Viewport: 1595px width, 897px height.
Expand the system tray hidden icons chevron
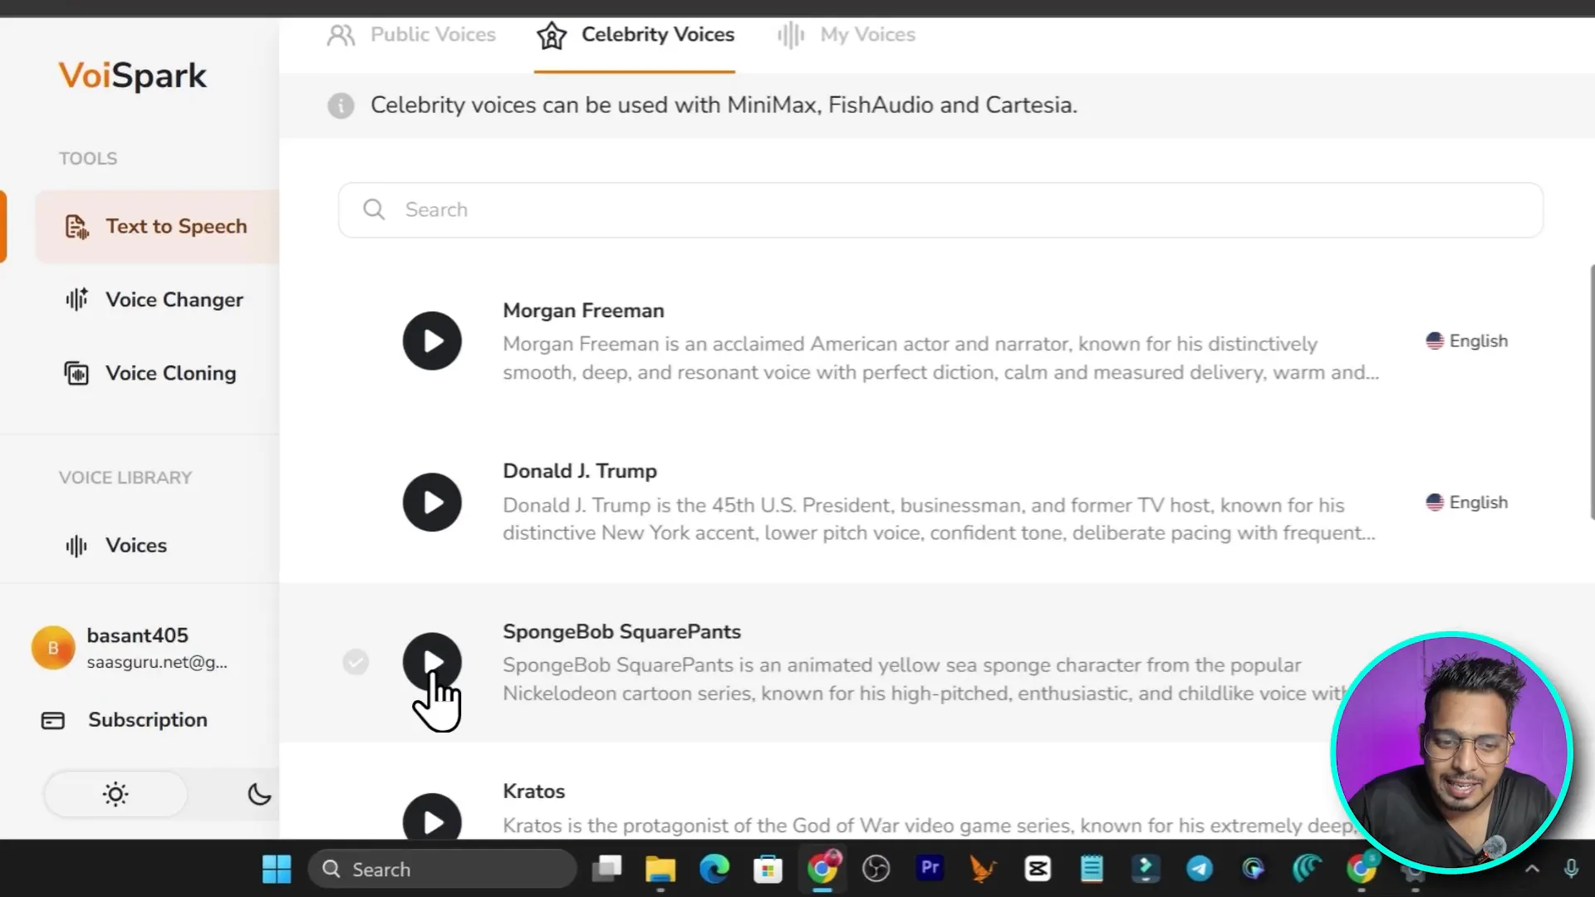(1532, 870)
